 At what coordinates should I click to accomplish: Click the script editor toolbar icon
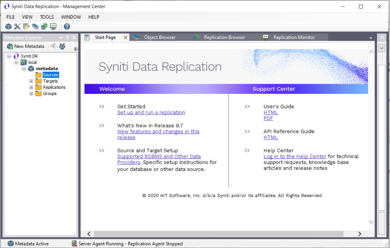[26, 26]
